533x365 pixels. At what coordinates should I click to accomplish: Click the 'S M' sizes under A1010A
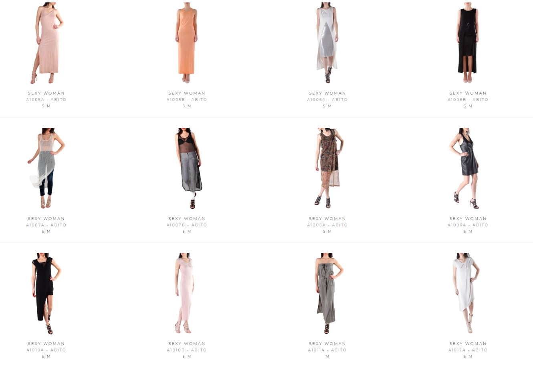[46, 357]
